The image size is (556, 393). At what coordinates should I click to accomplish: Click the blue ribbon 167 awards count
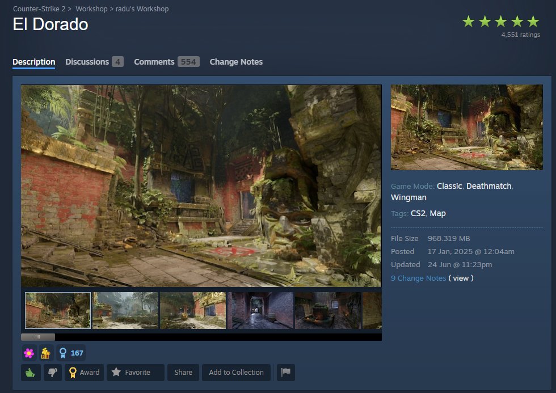71,353
